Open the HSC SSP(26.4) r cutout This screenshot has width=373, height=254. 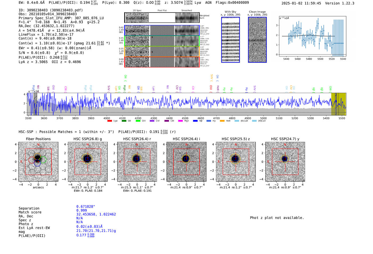pos(137,162)
